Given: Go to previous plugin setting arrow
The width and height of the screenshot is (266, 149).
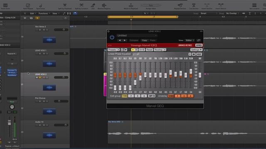Looking at the screenshot, I should 120,41.
